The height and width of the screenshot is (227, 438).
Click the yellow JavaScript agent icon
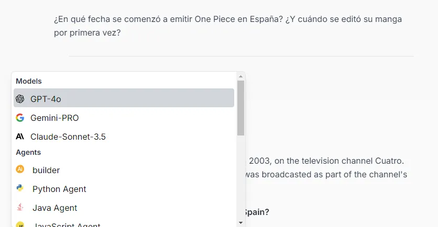pos(20,224)
